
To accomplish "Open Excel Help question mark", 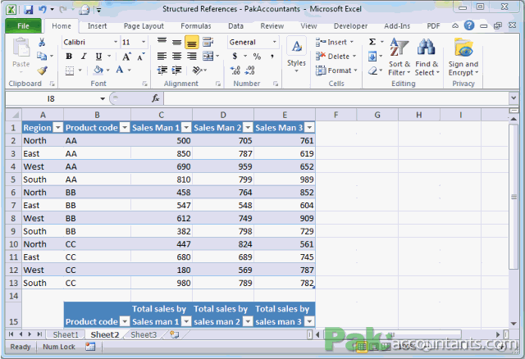I will (x=469, y=25).
